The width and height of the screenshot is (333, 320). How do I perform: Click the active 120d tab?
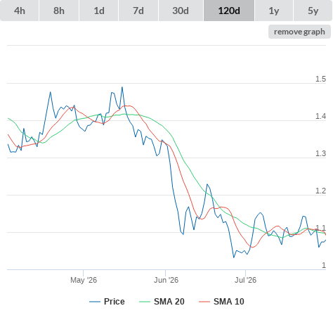229,11
